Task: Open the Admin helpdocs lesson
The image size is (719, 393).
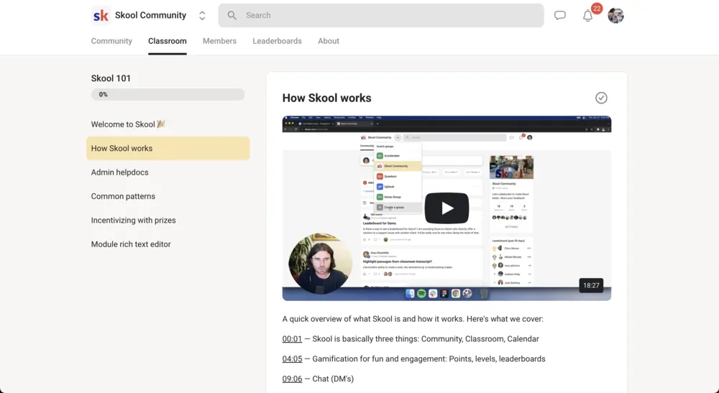Action: 119,172
